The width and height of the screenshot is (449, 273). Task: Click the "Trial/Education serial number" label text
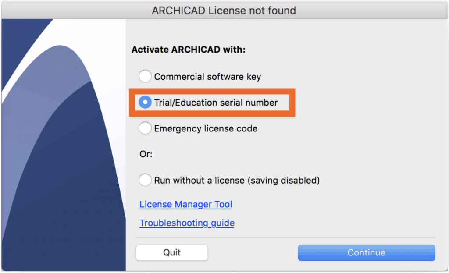point(216,103)
